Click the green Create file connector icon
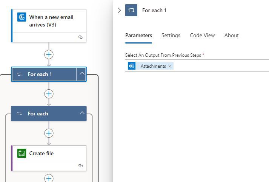The image size is (269, 182). [22, 153]
